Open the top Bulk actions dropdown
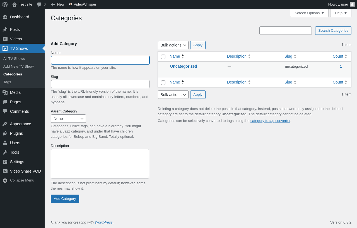 tap(173, 45)
